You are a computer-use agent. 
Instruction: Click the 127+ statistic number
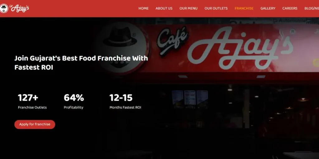pos(28,98)
